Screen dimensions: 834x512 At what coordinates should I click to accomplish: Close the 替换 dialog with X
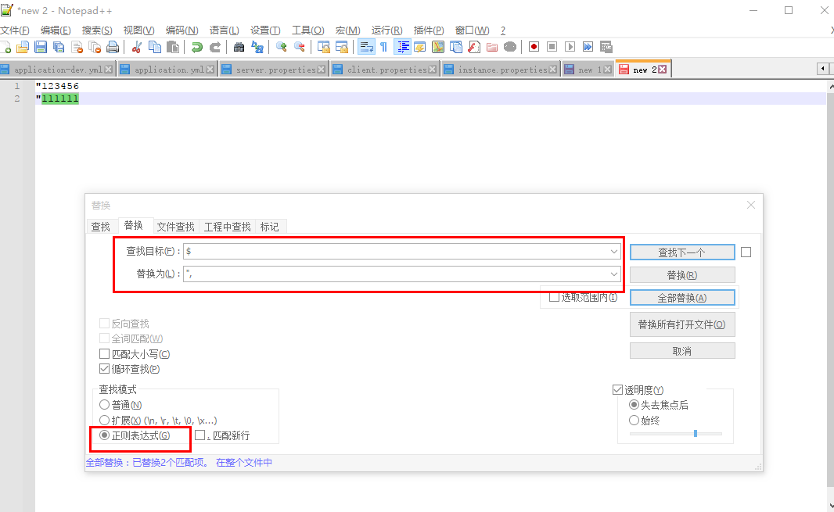751,205
